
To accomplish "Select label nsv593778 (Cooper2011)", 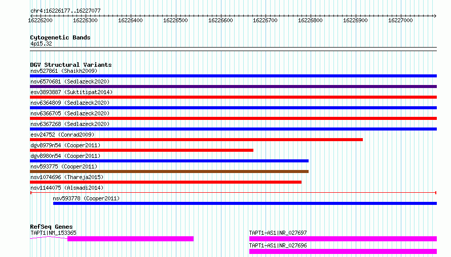I will [x=86, y=198].
